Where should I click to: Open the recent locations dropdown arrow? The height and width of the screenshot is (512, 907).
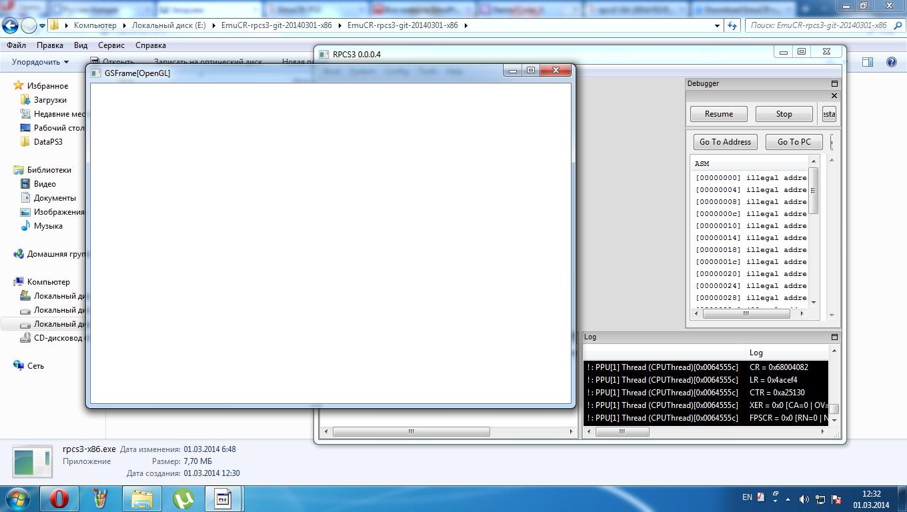click(43, 26)
